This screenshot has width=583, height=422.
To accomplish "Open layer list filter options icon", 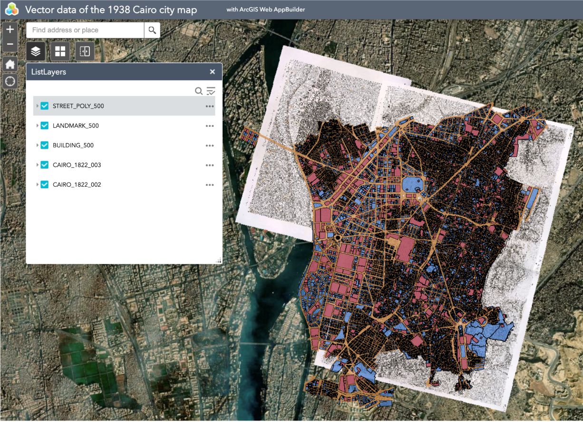I will 211,91.
